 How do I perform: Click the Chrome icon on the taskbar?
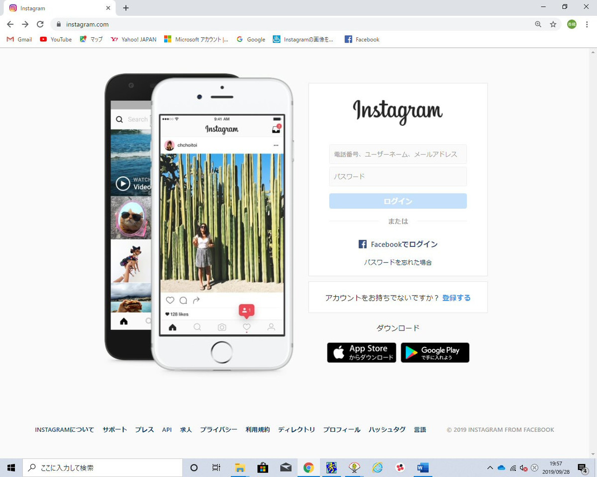[308, 468]
